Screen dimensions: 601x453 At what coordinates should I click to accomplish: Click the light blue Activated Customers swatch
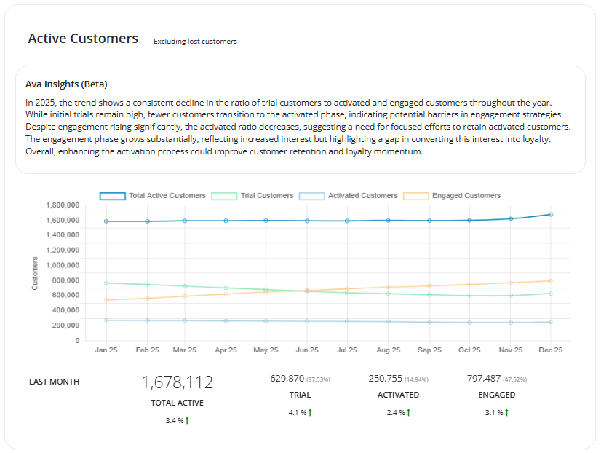312,196
